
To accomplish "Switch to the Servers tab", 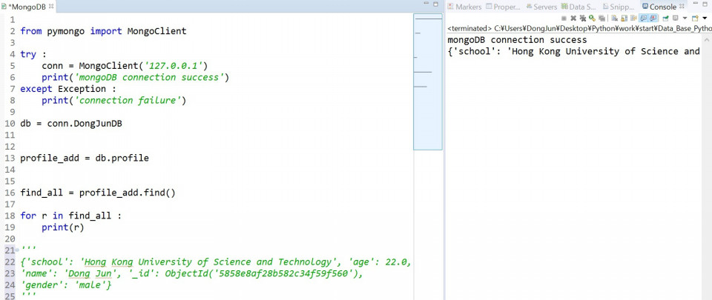I will point(541,7).
